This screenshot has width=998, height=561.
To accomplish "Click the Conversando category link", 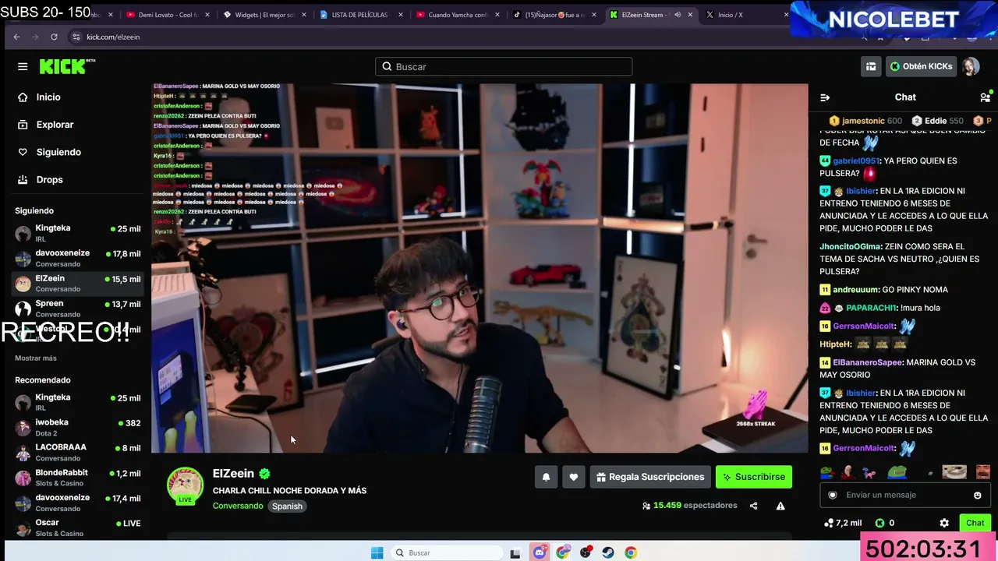I will pos(238,506).
